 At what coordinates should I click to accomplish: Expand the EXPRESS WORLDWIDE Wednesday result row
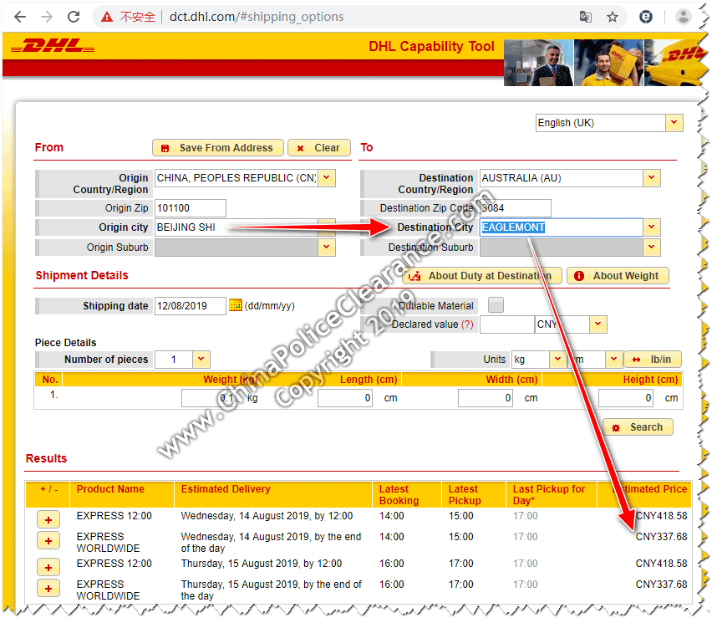point(48,540)
